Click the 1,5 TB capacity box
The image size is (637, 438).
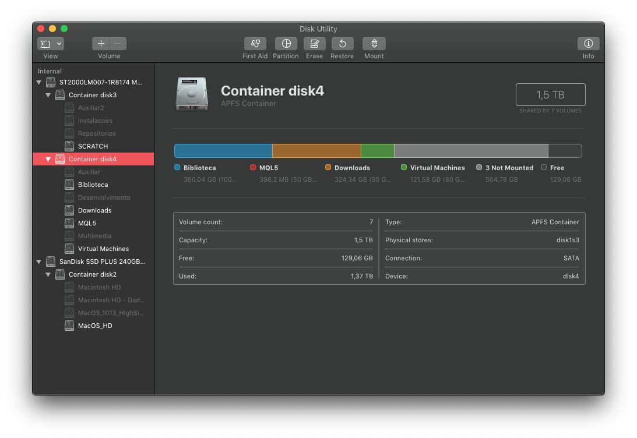click(x=550, y=95)
